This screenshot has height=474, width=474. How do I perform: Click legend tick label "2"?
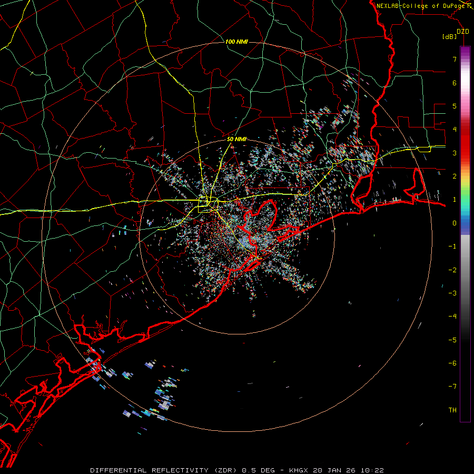455,176
